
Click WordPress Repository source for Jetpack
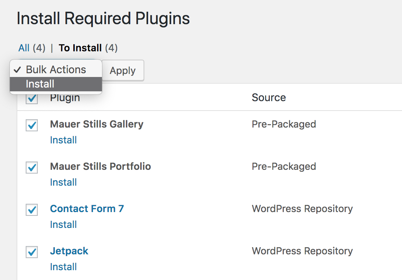click(x=302, y=251)
